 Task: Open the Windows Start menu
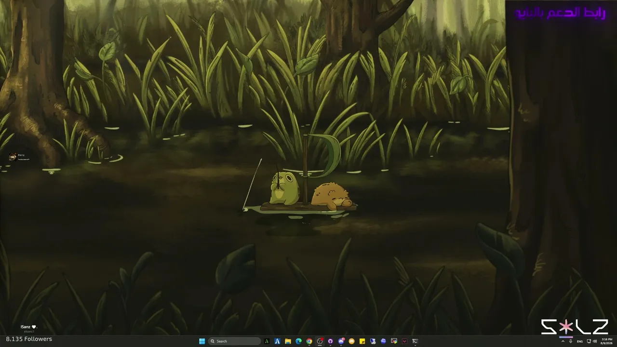(202, 341)
